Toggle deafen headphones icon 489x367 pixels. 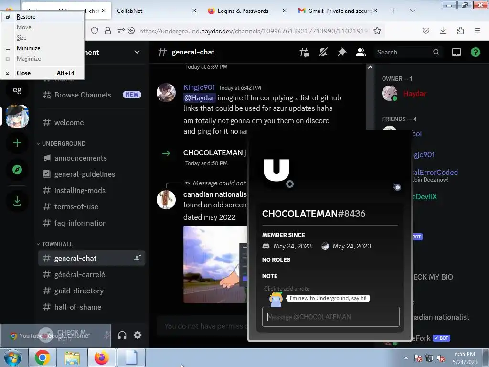tap(122, 335)
